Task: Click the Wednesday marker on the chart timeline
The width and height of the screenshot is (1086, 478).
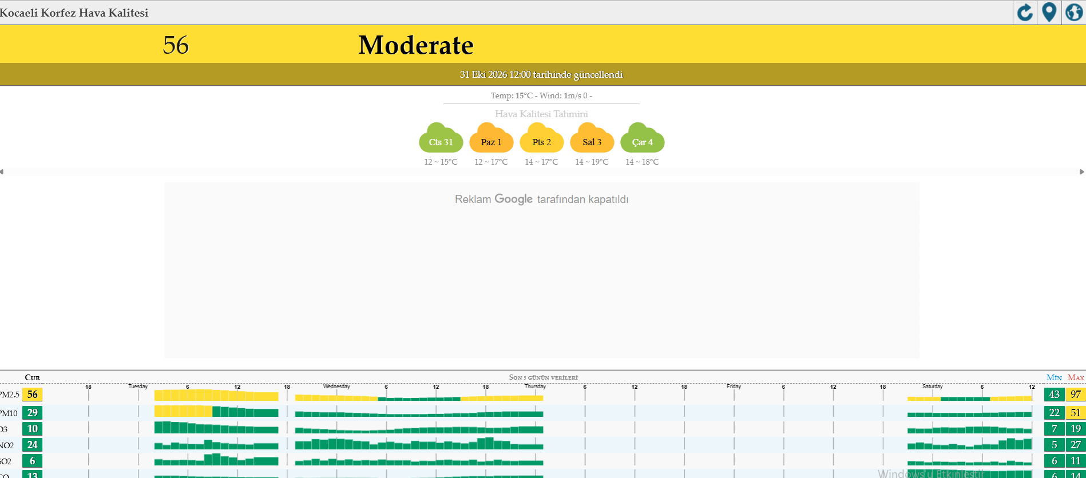Action: 336,387
